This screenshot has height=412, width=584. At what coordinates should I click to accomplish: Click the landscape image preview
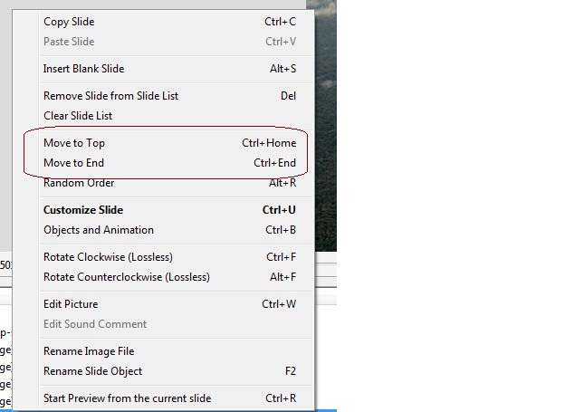coord(326,126)
